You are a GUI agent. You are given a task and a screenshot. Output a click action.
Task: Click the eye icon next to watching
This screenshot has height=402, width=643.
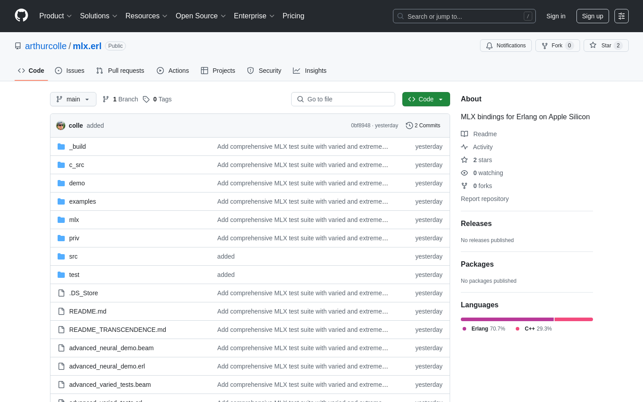coord(464,173)
